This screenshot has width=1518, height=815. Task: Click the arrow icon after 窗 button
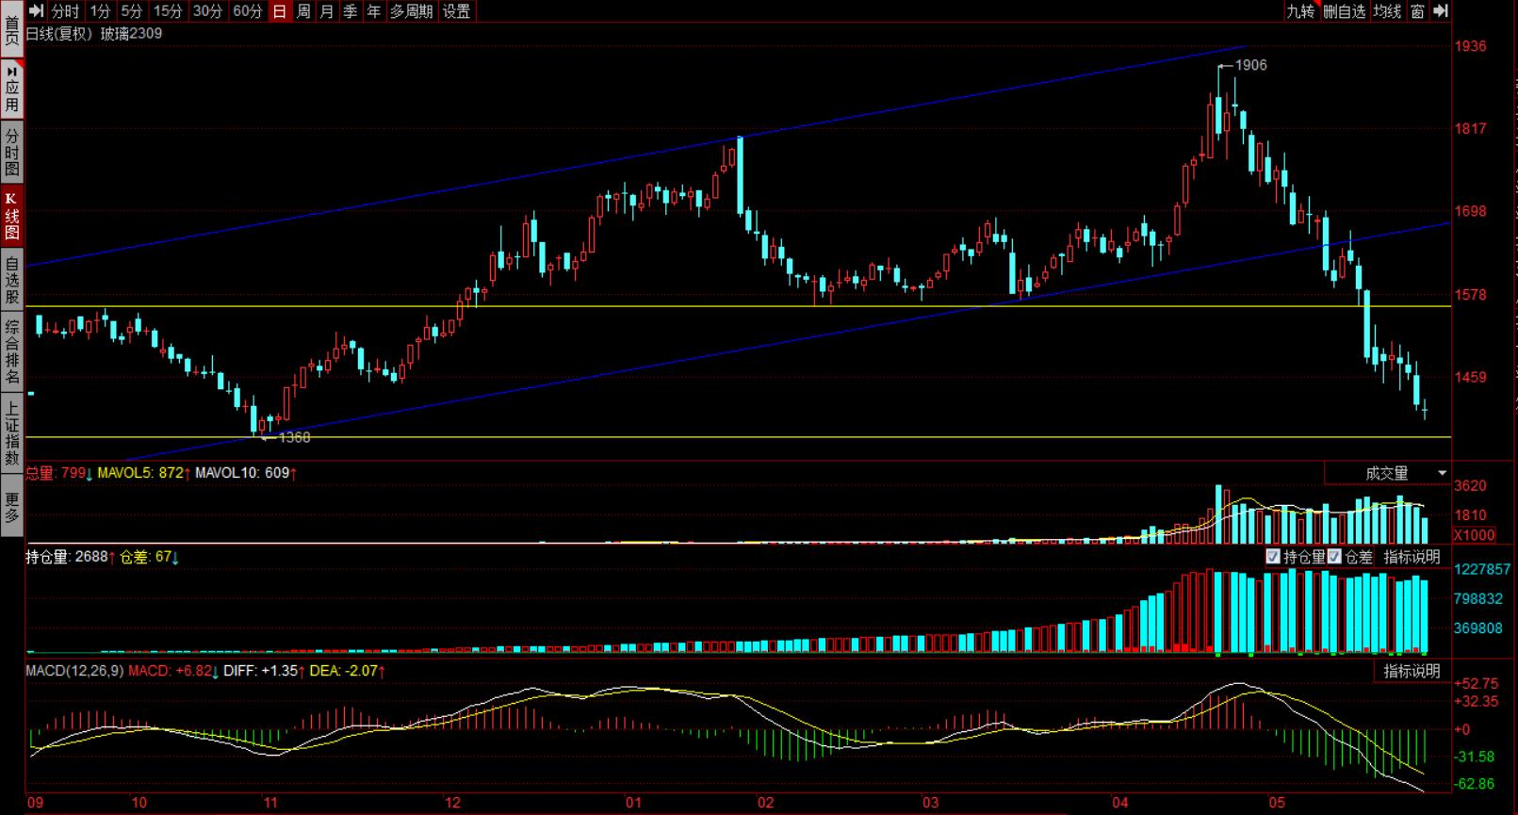tap(1440, 11)
